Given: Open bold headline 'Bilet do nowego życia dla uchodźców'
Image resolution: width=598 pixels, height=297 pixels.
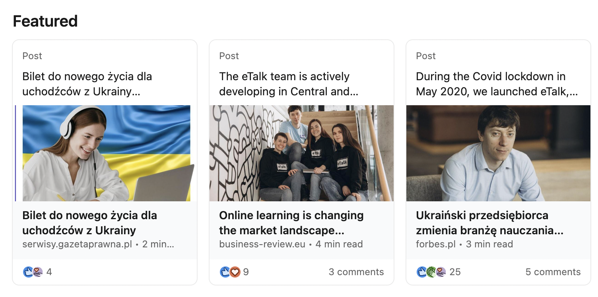Looking at the screenshot, I should point(90,223).
